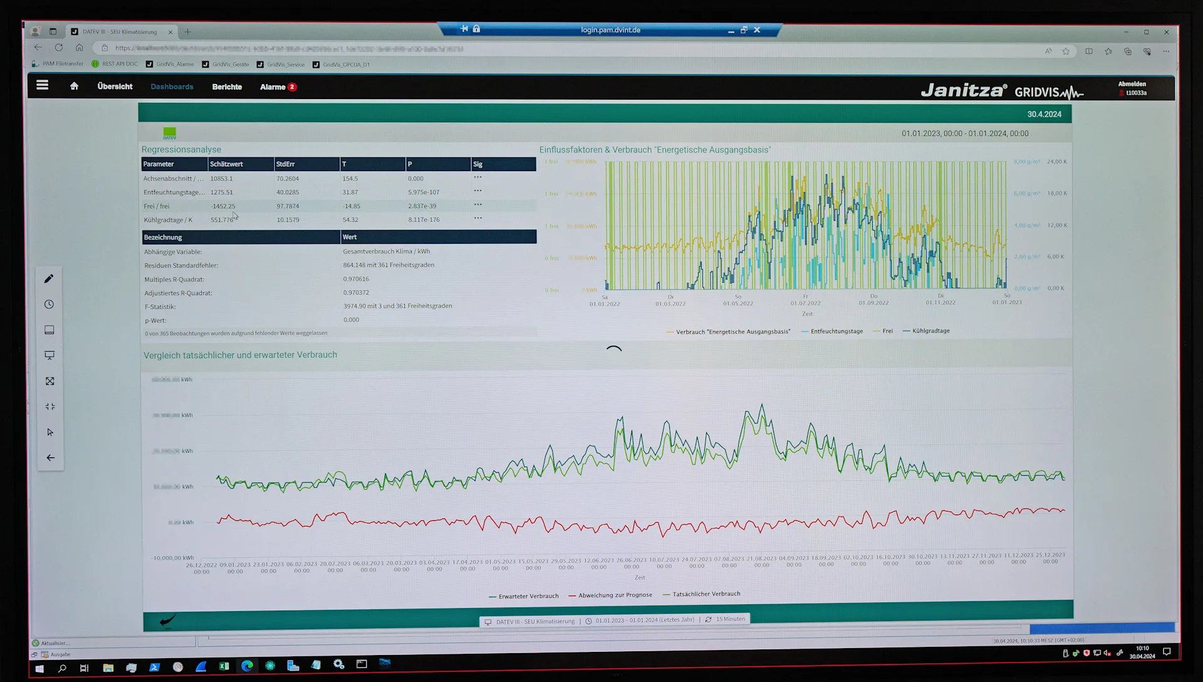Expand the Sig options for Achsenabschnitt row
The height and width of the screenshot is (682, 1203).
pyautogui.click(x=478, y=177)
